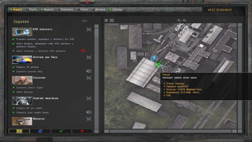The image size is (252, 142).
Task: Click task-list scrollbar up arrow
Action: 97,26
